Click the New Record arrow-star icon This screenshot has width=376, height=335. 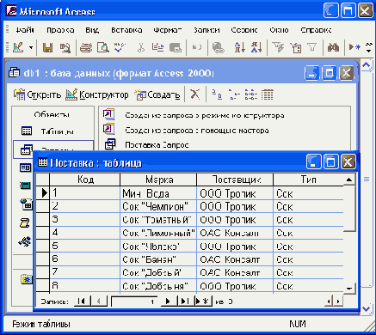[x=354, y=47]
